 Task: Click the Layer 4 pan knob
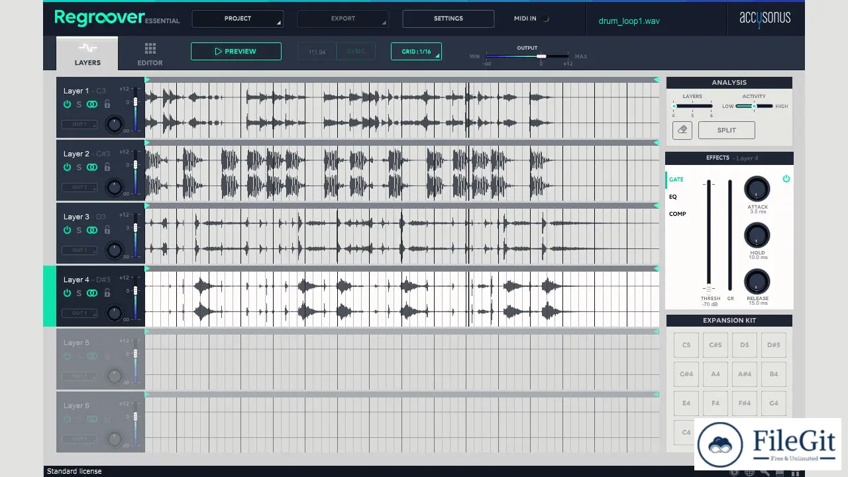click(x=115, y=312)
